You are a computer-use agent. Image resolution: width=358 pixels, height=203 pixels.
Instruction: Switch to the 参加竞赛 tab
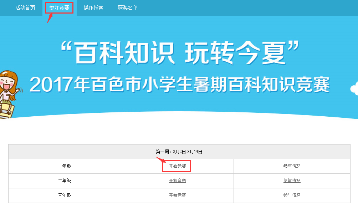[59, 7]
